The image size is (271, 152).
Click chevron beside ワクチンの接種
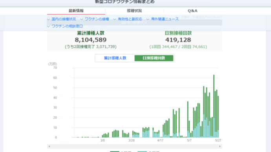point(82,20)
